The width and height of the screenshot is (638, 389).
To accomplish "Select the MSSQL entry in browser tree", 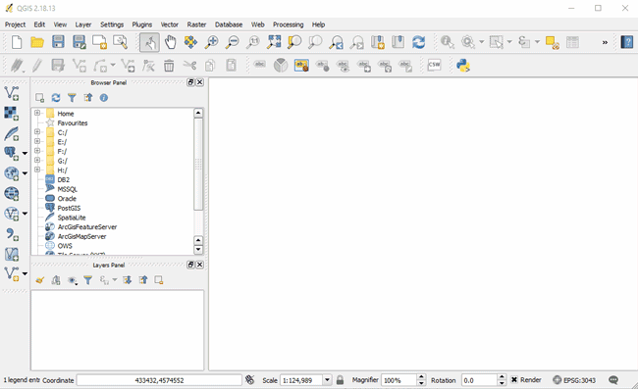I will [x=67, y=189].
